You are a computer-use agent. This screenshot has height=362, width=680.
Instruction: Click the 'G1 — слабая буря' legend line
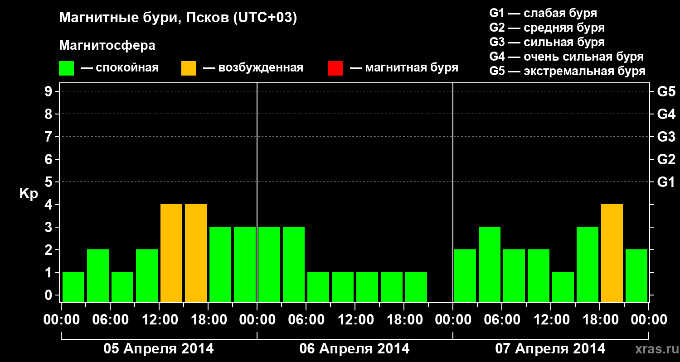pos(543,13)
